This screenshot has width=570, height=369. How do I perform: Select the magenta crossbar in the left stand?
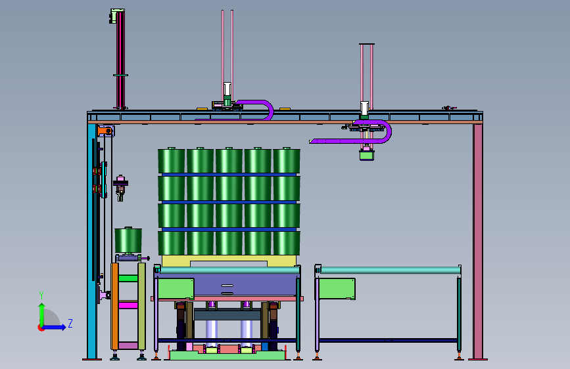(128, 305)
